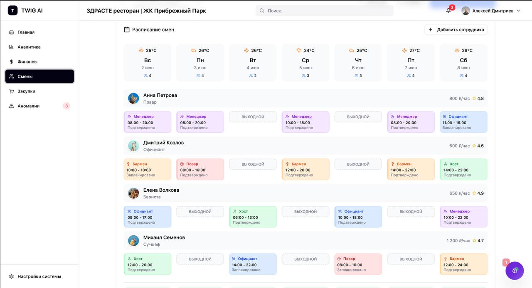The image size is (532, 288).
Task: Open the Главная sidebar section
Action: tap(26, 32)
